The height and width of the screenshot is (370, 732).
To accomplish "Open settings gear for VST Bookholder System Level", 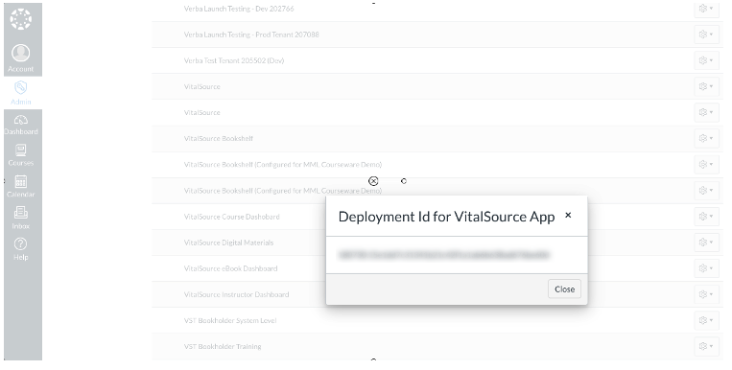I will coord(706,320).
